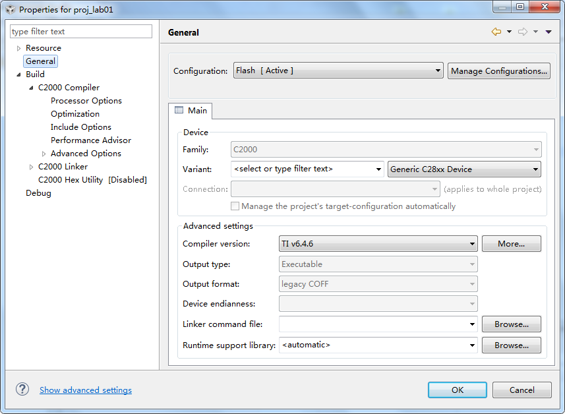Expand the C2000 Linker node
Viewport: 565px width, 414px height.
[x=31, y=167]
